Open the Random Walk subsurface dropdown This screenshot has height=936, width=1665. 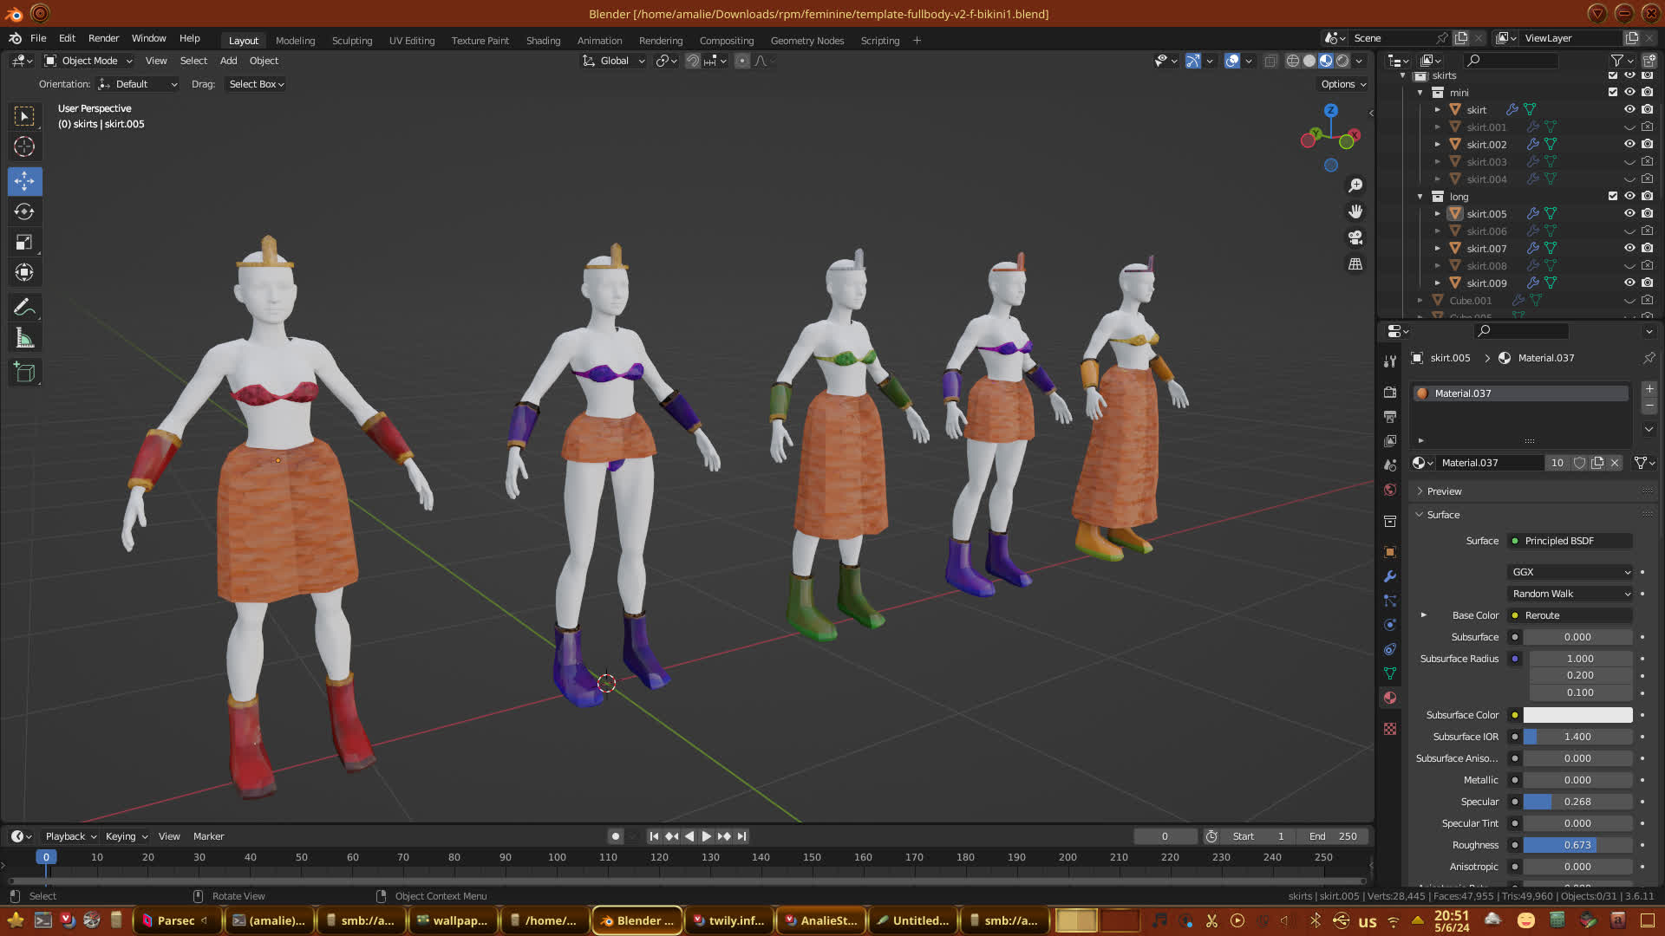1570,594
